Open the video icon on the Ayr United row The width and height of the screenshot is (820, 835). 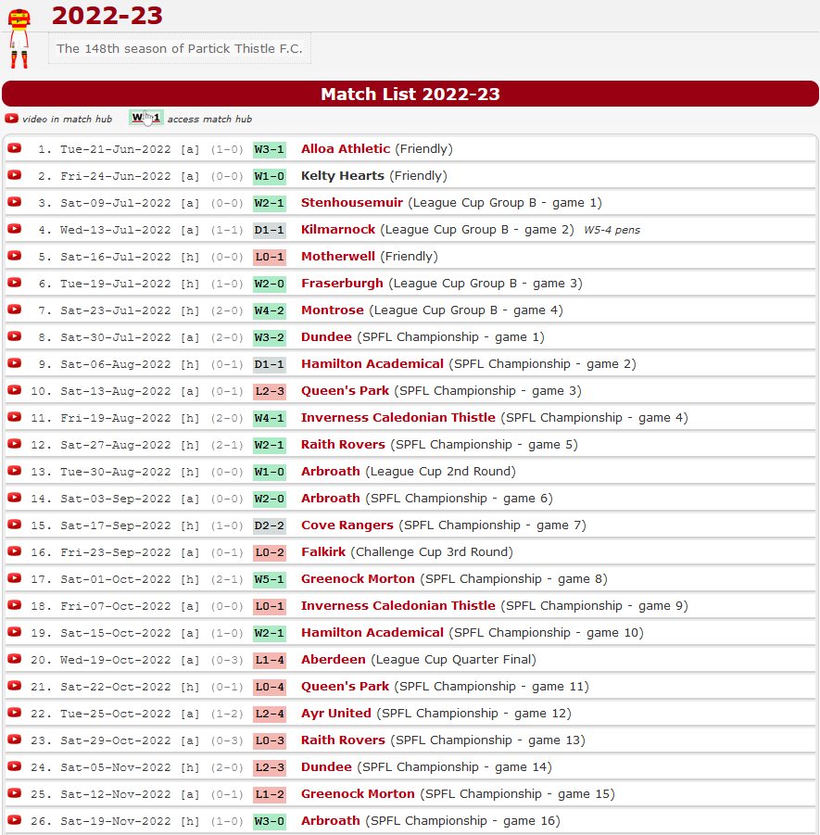coord(15,713)
